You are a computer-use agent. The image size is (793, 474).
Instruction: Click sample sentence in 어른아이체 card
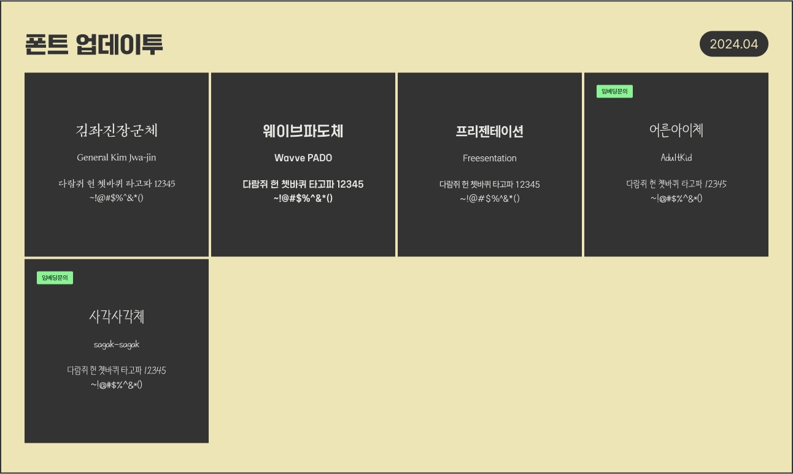(676, 184)
